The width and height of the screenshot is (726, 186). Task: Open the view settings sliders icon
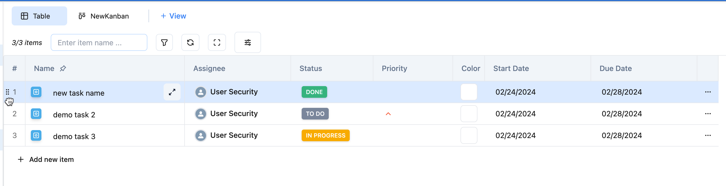247,42
